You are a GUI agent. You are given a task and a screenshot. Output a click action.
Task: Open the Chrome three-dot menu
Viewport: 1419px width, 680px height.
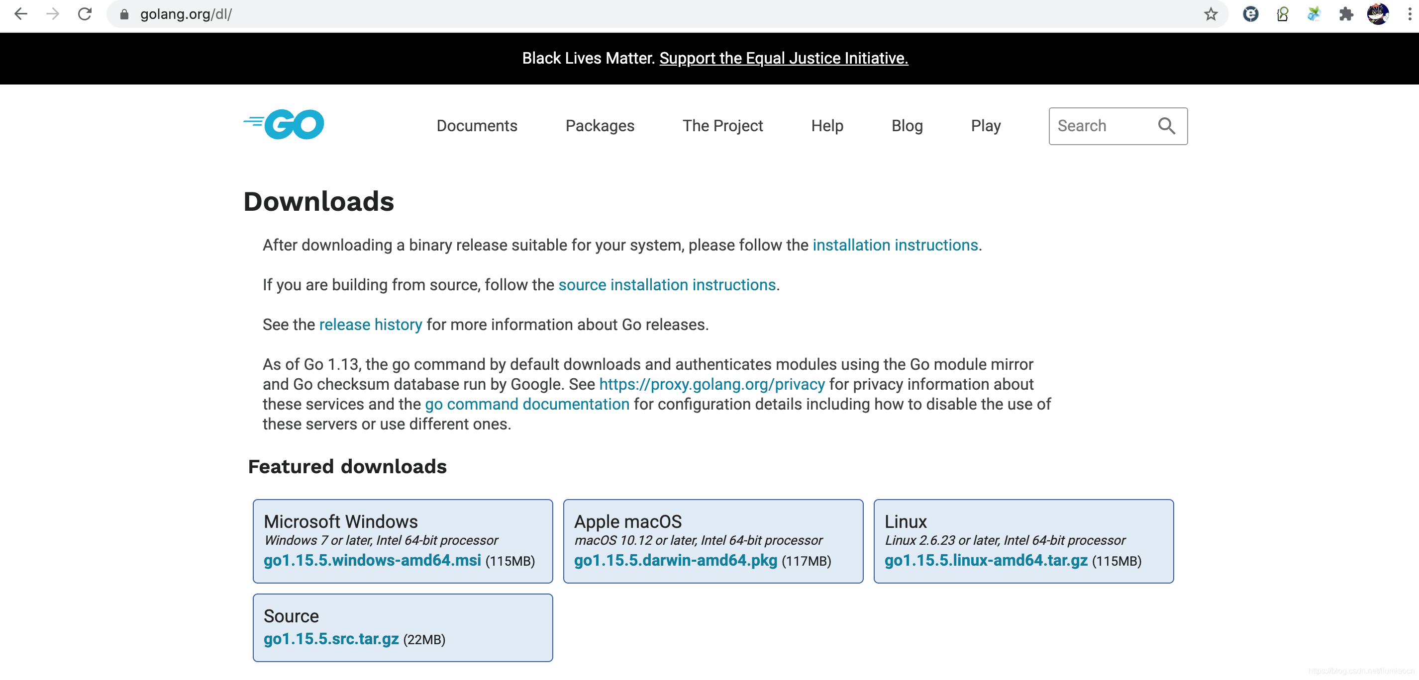tap(1409, 14)
